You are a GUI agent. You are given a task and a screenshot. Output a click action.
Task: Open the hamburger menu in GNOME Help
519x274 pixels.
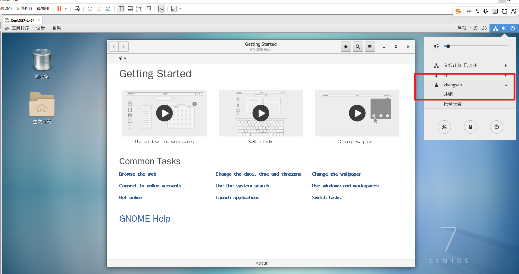pyautogui.click(x=370, y=47)
